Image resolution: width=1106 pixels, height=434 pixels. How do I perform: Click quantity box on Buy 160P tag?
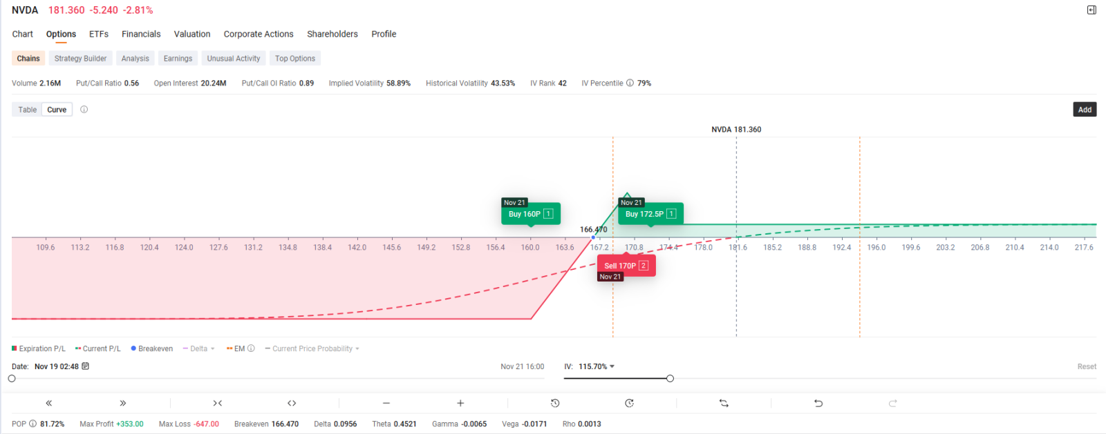548,214
